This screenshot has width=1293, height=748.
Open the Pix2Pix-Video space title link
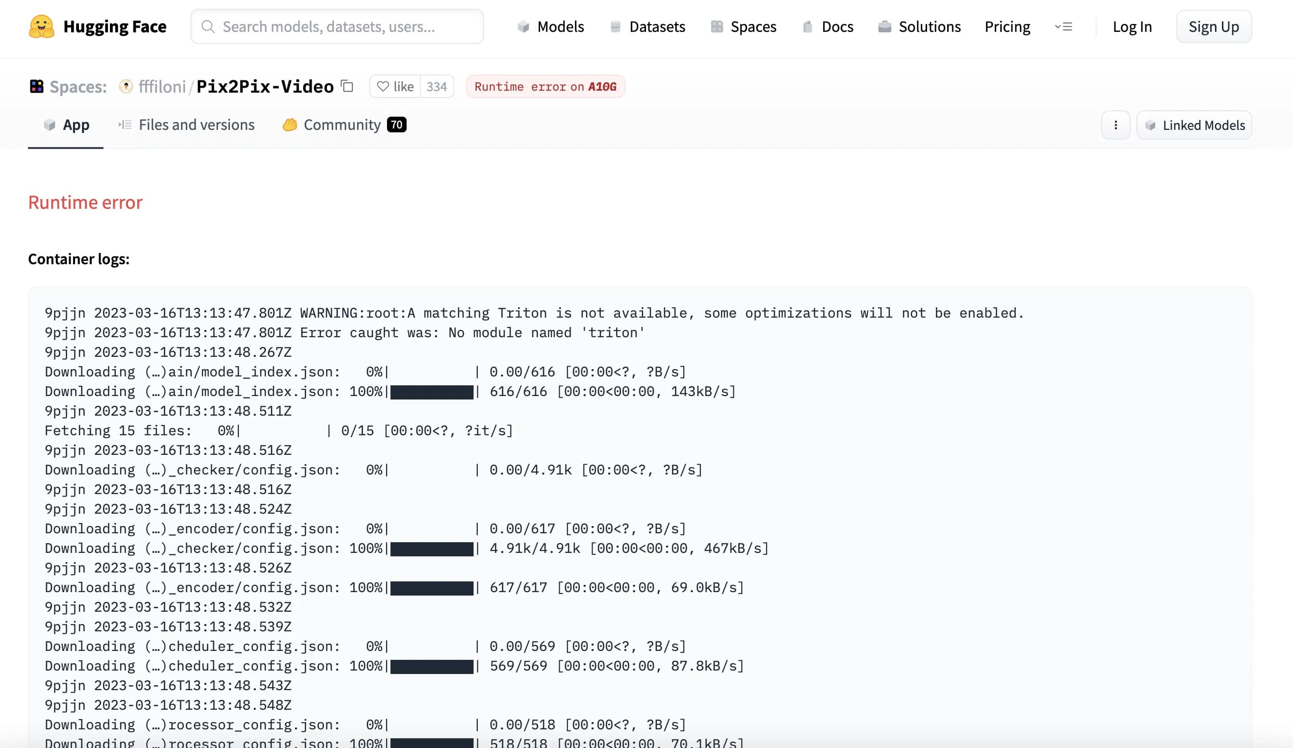coord(265,86)
